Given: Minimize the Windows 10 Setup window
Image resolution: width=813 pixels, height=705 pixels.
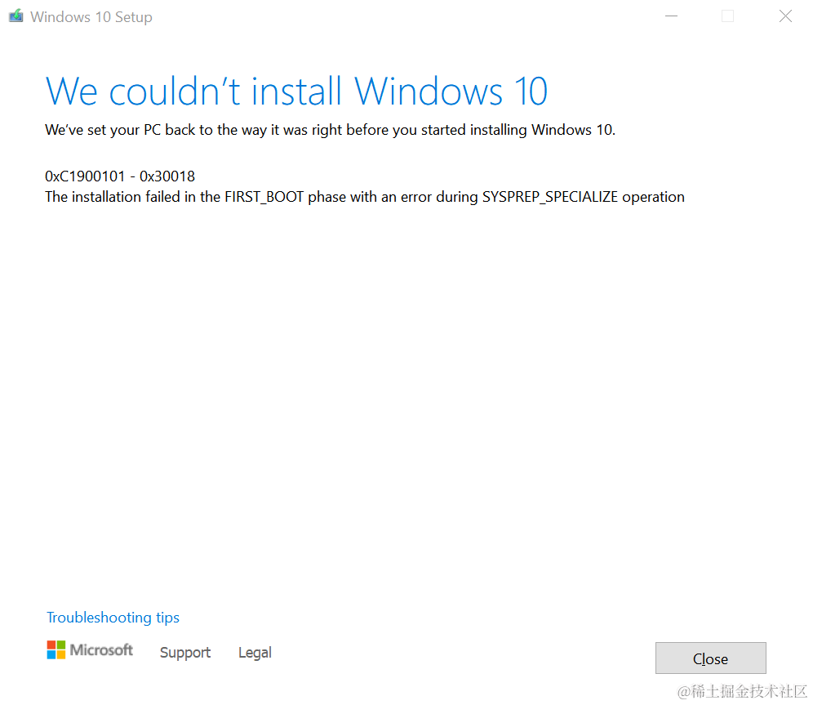Looking at the screenshot, I should [x=672, y=16].
